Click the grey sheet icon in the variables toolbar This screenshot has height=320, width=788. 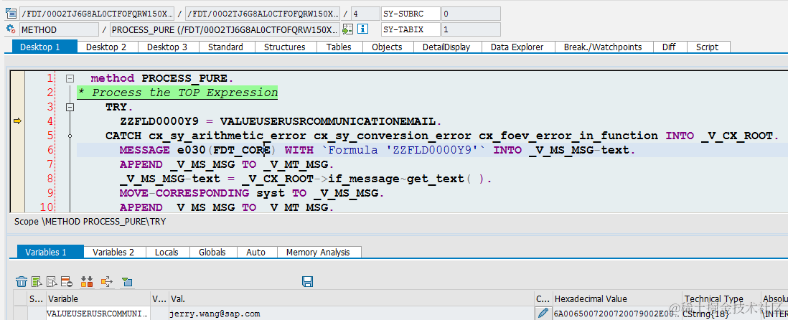pos(52,281)
